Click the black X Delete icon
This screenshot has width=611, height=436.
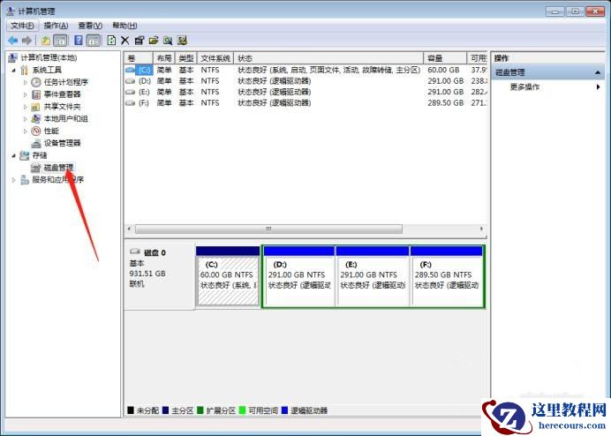pyautogui.click(x=125, y=40)
